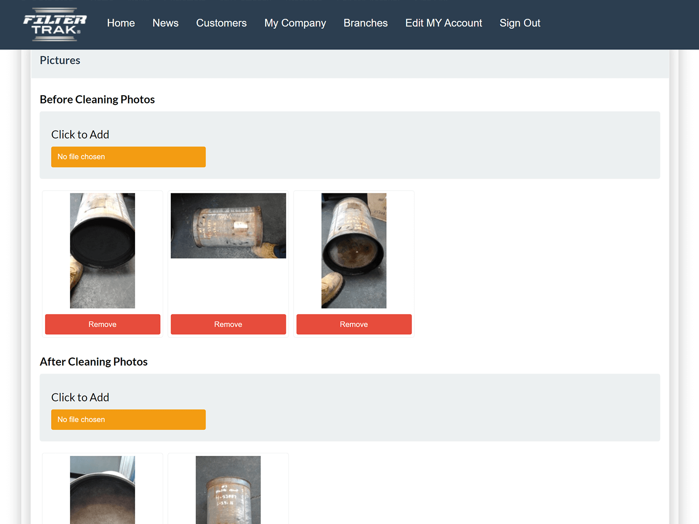Viewport: 699px width, 524px height.
Task: Open first before-cleaning filter thumbnail
Action: tap(103, 251)
